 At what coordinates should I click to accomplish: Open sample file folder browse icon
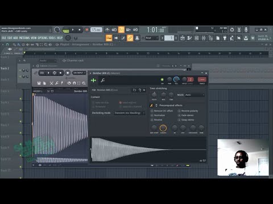(134, 90)
